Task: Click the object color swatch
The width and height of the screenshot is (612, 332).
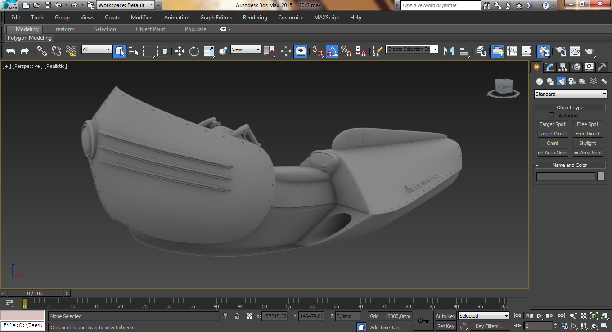Action: [x=601, y=176]
